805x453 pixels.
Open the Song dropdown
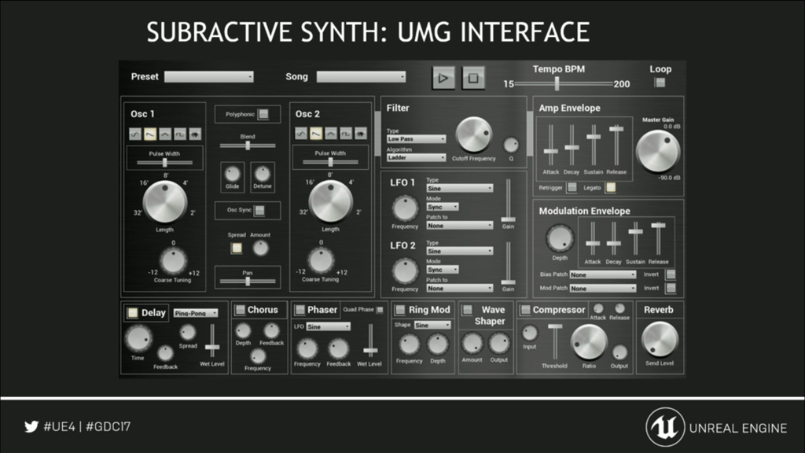pyautogui.click(x=361, y=76)
